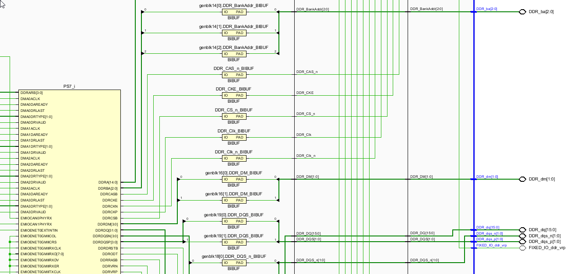Viewport: 574px width, 274px height.
Task: Click the DDRDM[3:0] pin on PS7_i
Action: [109, 224]
